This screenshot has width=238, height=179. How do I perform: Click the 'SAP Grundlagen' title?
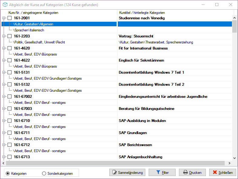tap(133, 133)
